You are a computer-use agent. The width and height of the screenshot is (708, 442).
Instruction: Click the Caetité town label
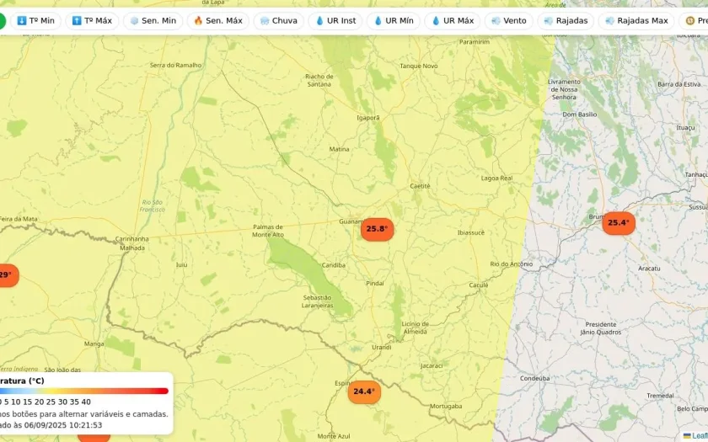click(420, 186)
